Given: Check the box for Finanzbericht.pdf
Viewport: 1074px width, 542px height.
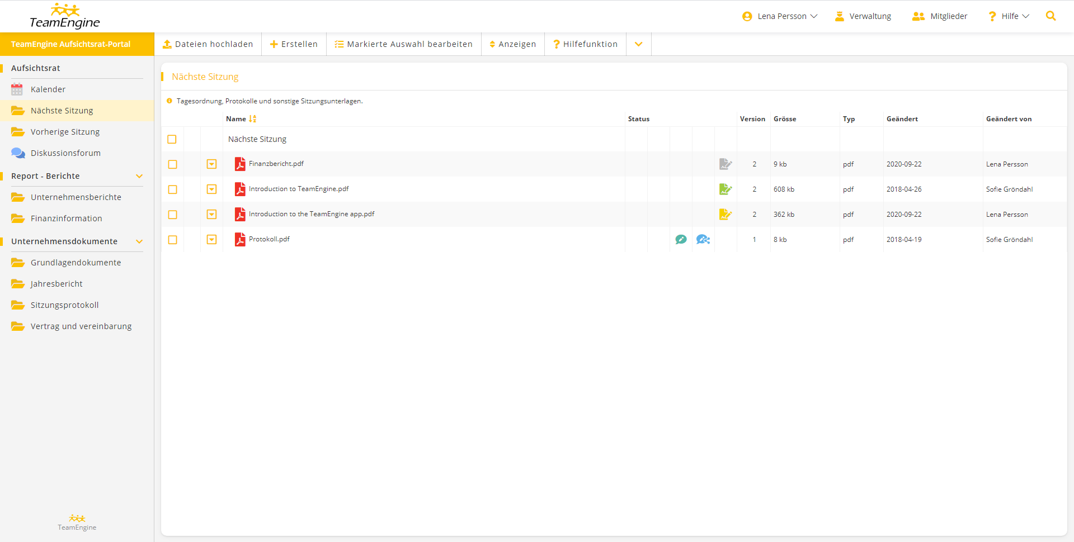Looking at the screenshot, I should point(172,164).
